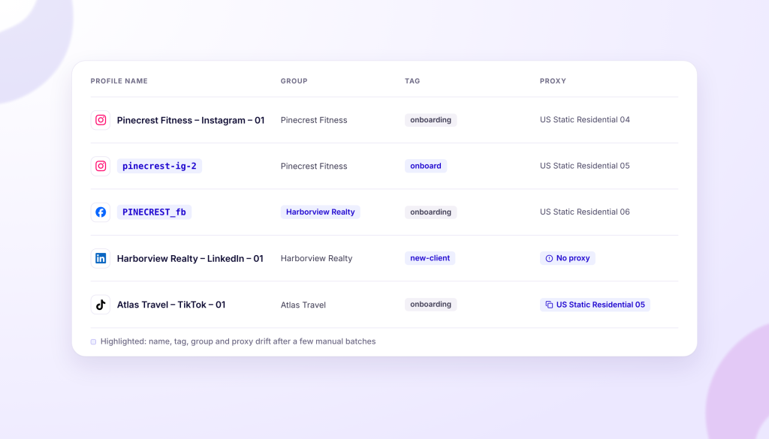Open the highlighted PINECREST_fb profile name
Screen dimensions: 769x439
coord(154,212)
